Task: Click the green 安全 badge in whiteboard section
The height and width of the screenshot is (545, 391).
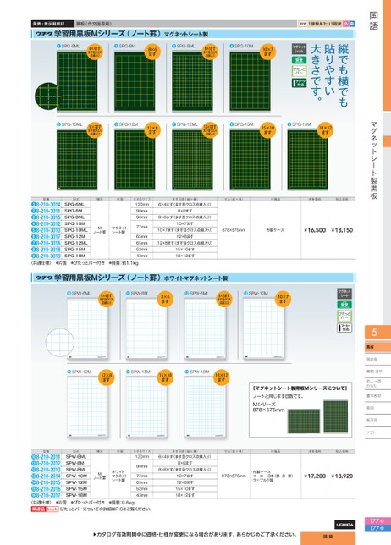Action: pos(344,305)
